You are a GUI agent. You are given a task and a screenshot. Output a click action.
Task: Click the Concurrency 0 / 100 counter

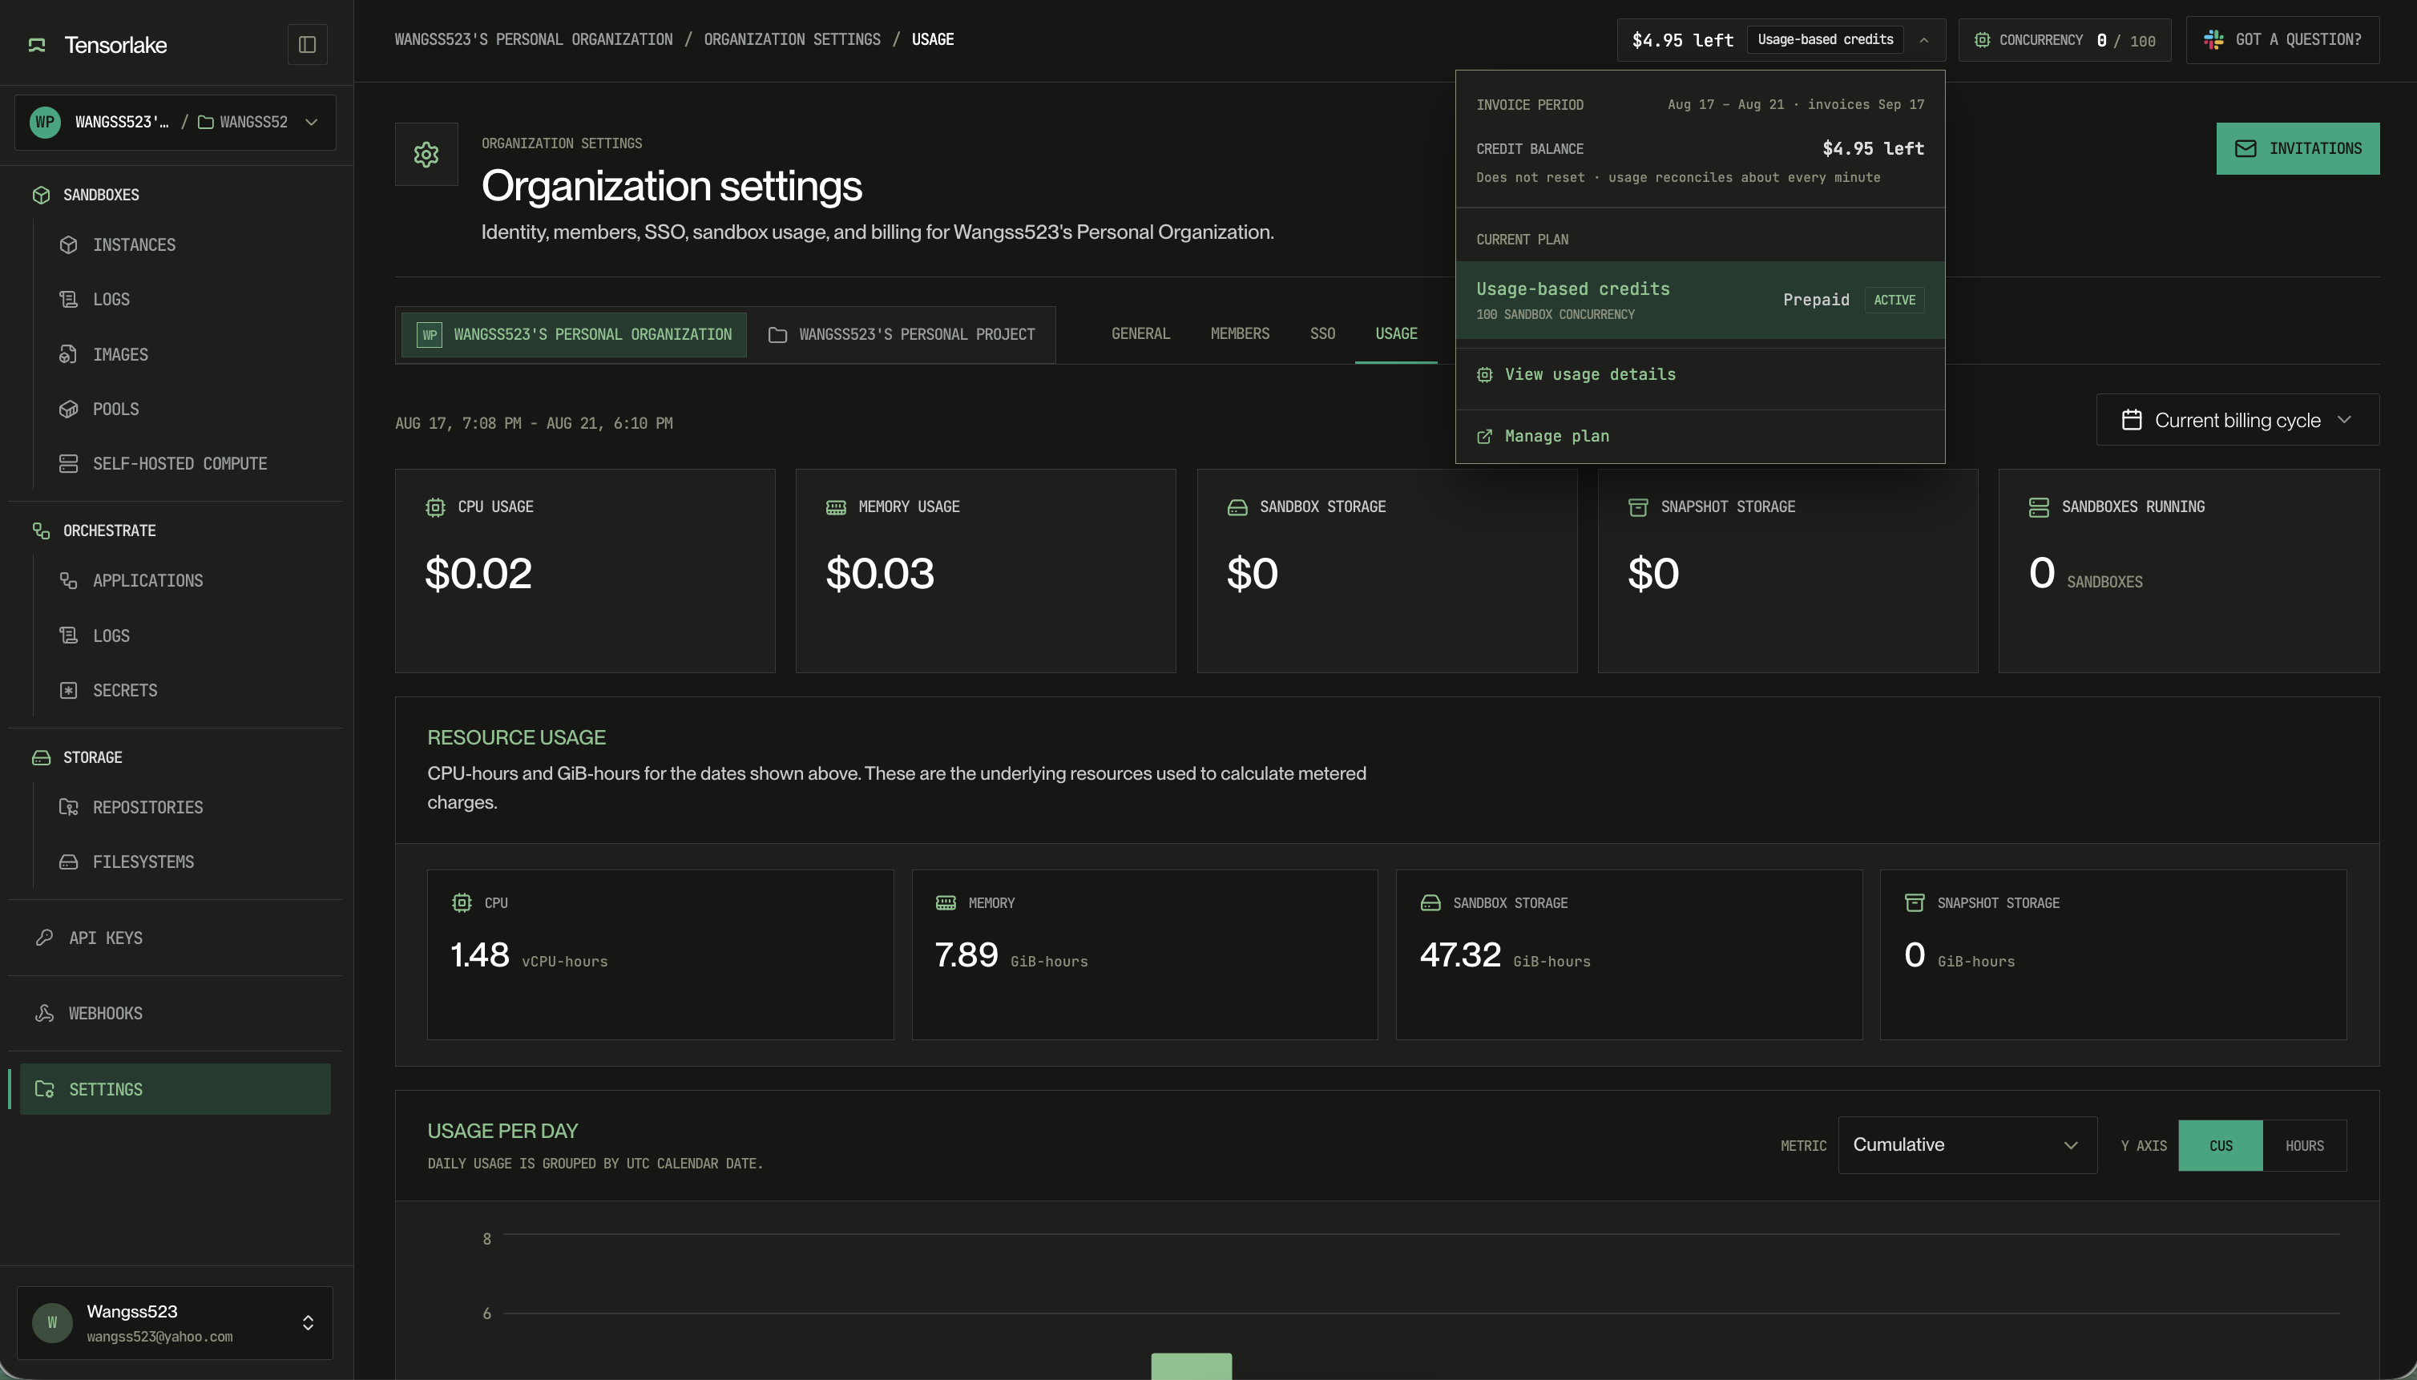tap(2064, 40)
